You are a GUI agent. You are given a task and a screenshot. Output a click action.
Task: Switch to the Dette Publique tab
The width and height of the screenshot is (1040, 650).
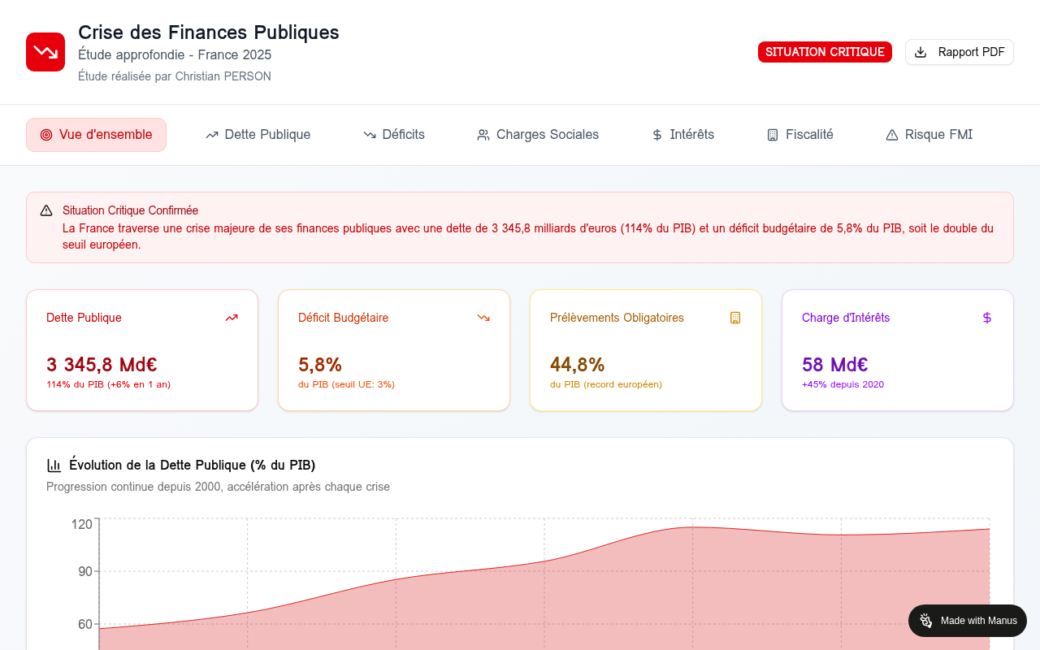tap(258, 135)
